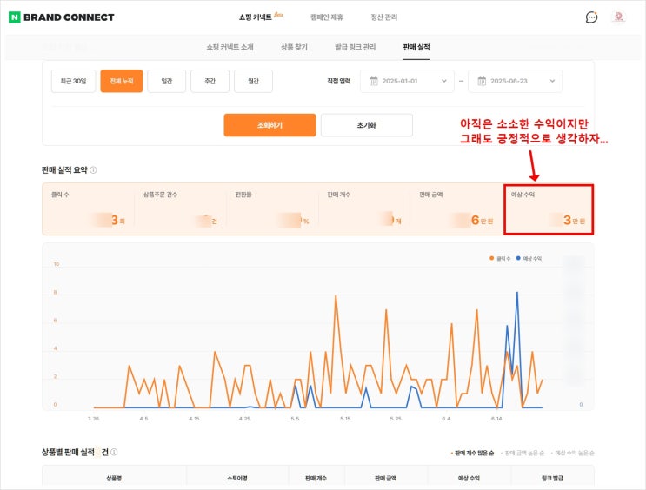Select the 일간 period option
Screen dimensions: 646x490
pos(166,81)
